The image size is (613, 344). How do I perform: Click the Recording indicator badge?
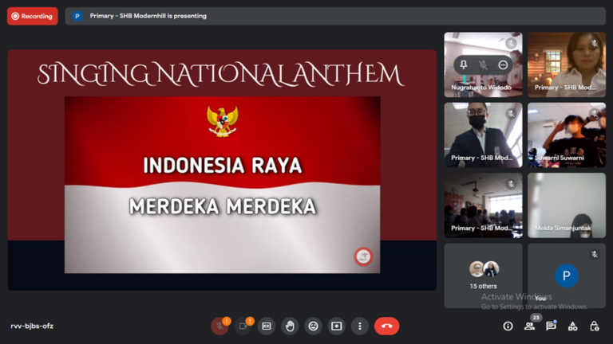coord(33,16)
